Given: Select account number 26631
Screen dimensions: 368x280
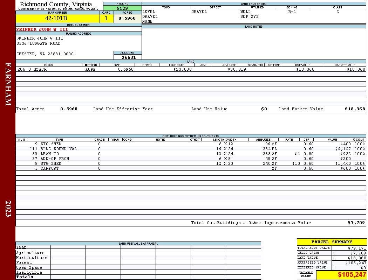Looking at the screenshot, I should pyautogui.click(x=129, y=57).
